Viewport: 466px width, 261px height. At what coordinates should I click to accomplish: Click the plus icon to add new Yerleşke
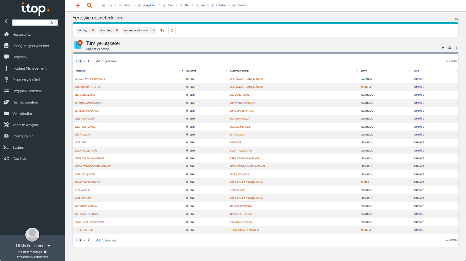click(443, 48)
